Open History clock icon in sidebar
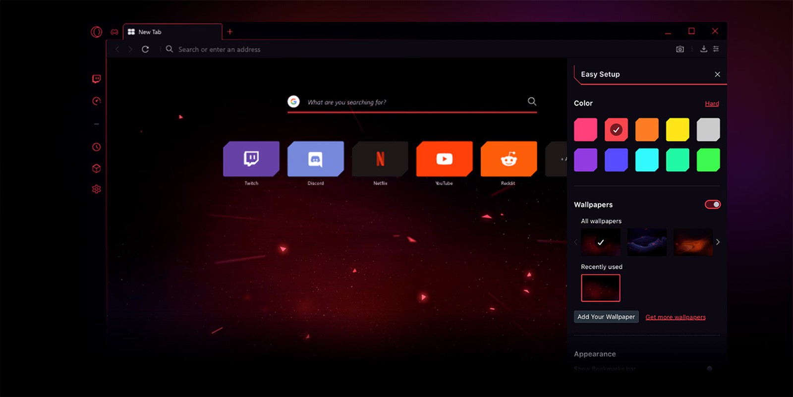 [97, 147]
